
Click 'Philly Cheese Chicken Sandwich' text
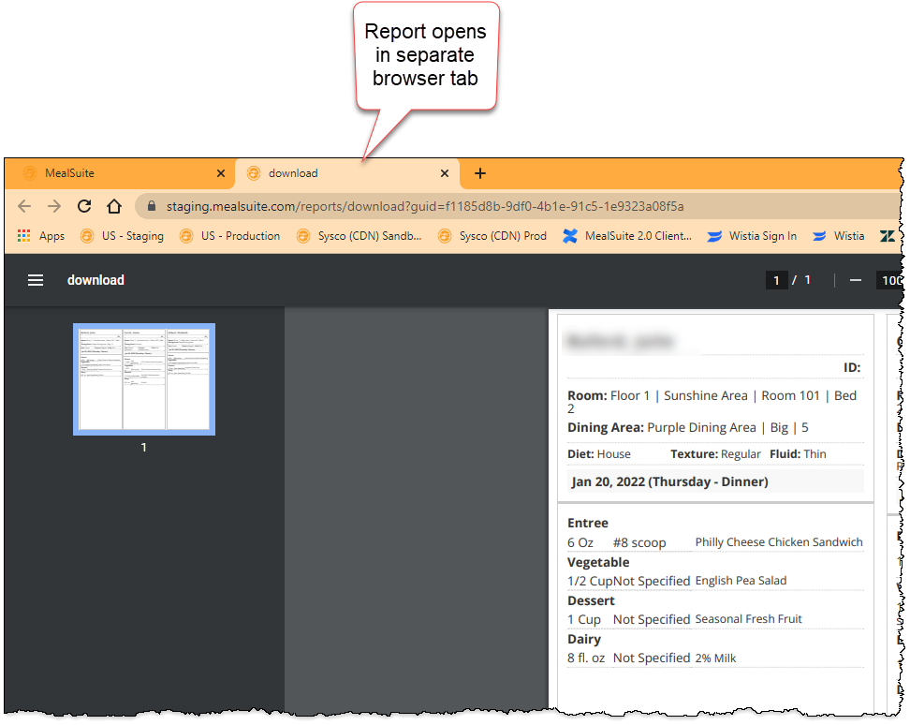click(779, 542)
